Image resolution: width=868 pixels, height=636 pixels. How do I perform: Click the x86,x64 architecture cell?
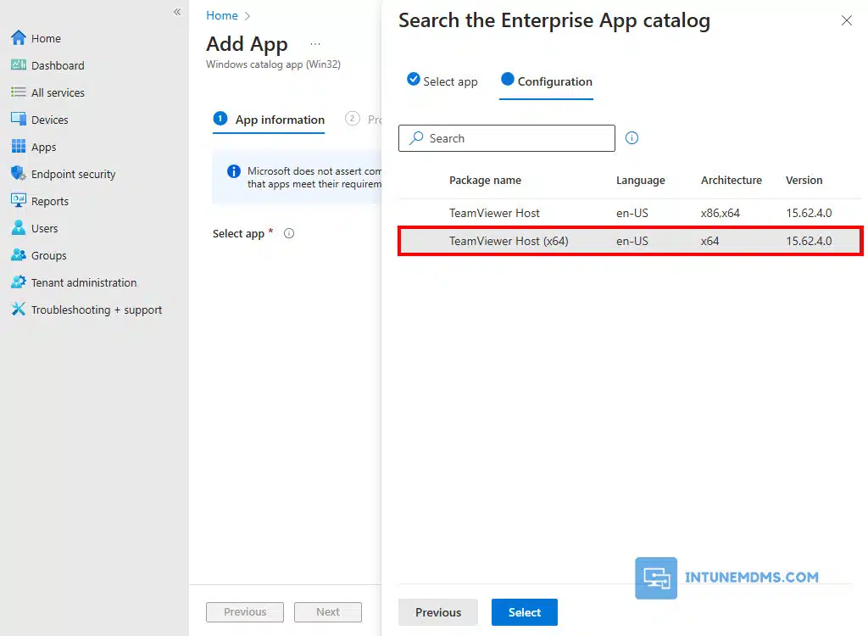click(x=721, y=213)
